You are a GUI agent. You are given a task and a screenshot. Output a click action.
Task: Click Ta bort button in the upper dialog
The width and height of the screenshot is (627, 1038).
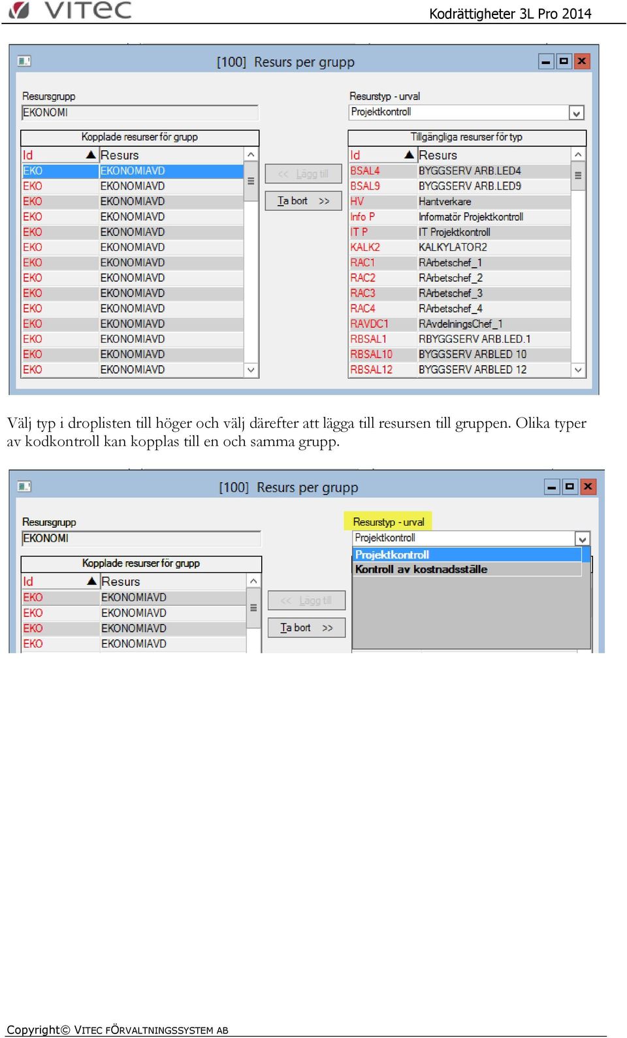point(303,201)
